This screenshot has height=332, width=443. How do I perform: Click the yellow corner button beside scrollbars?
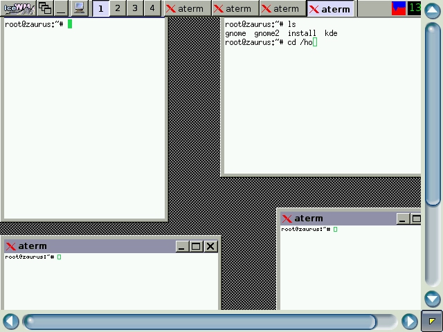click(x=432, y=322)
